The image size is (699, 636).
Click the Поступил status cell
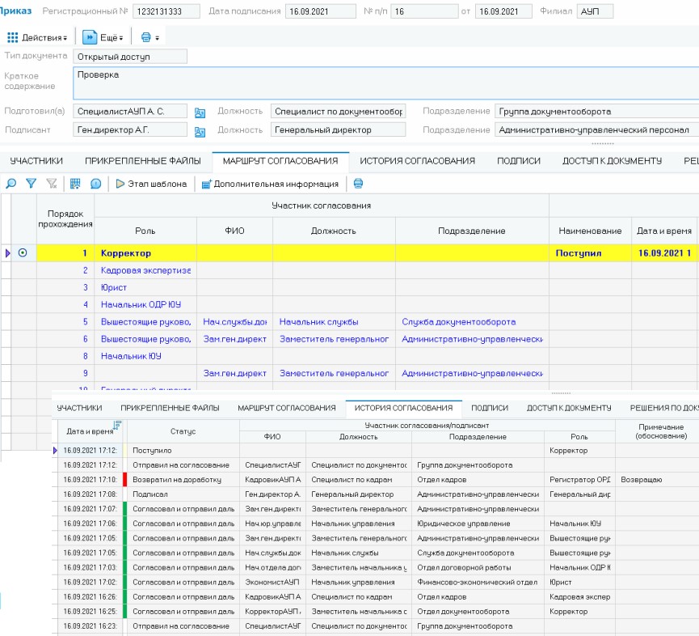pos(590,253)
